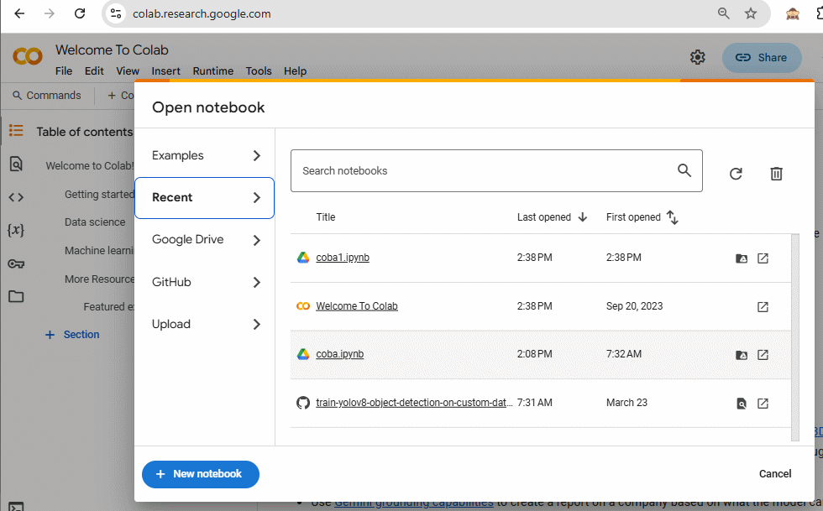Open the train-yolov8-object-detection notebook link

414,403
